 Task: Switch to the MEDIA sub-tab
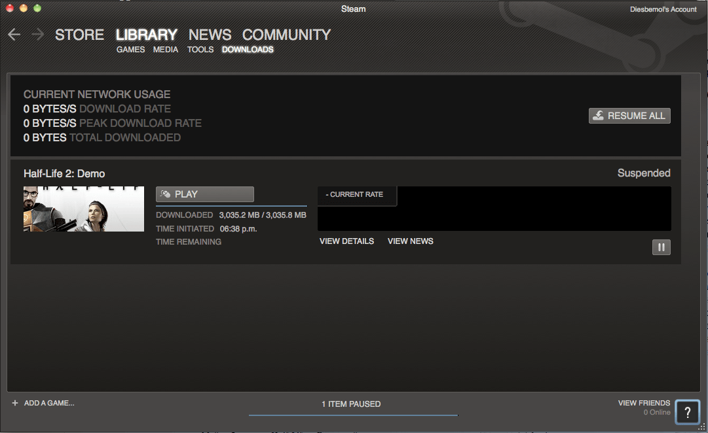[165, 50]
